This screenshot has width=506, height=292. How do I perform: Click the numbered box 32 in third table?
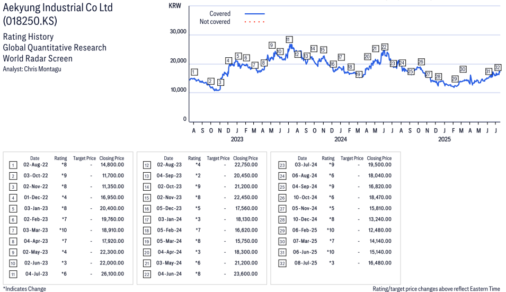click(282, 263)
